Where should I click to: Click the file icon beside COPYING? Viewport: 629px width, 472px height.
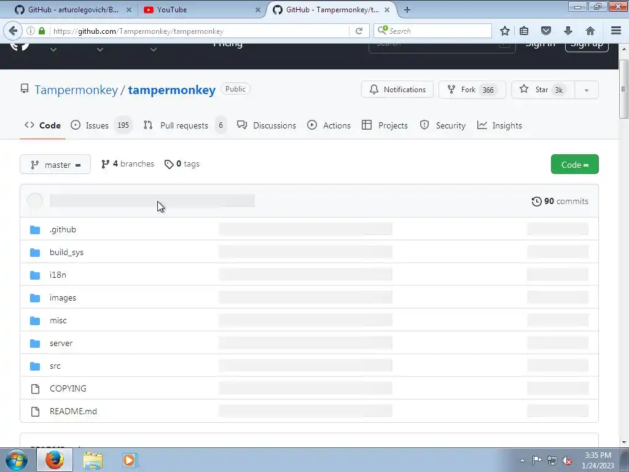pos(35,388)
